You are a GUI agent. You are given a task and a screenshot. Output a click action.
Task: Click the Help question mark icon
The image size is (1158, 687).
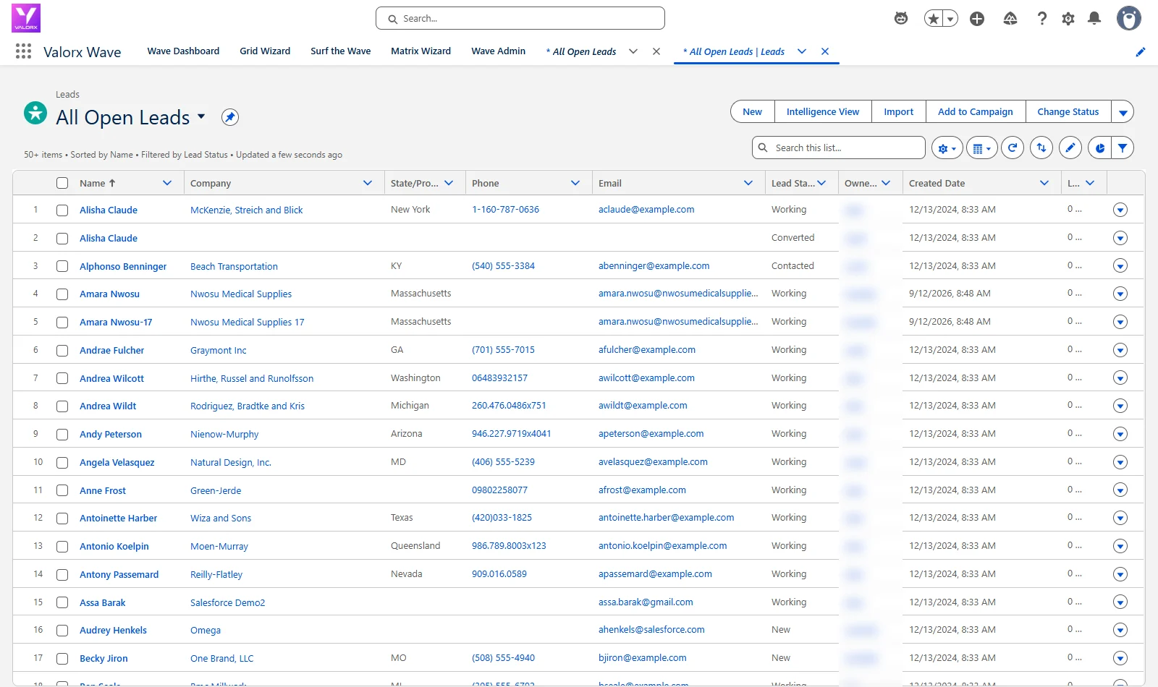1042,19
